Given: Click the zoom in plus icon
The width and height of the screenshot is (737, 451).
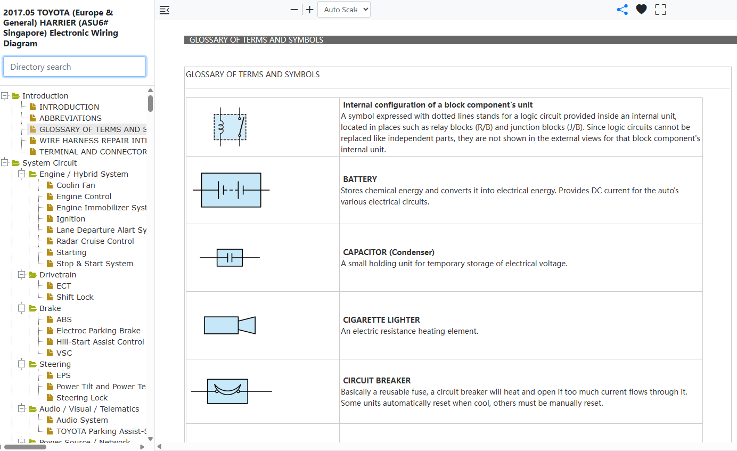Looking at the screenshot, I should coord(309,10).
